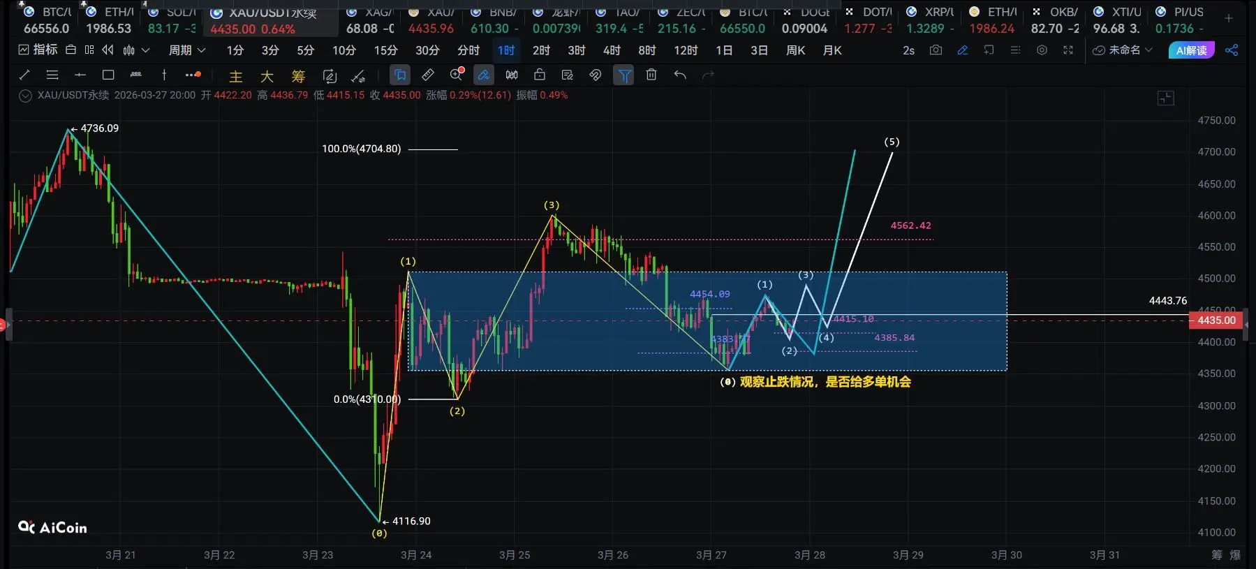
Task: Toggle the drawing lock icon
Action: click(x=540, y=75)
